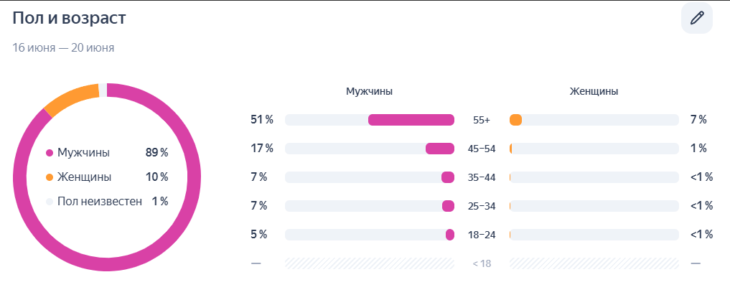This screenshot has height=295, width=730.
Task: Select the Мужчины legend label
Action: [83, 153]
